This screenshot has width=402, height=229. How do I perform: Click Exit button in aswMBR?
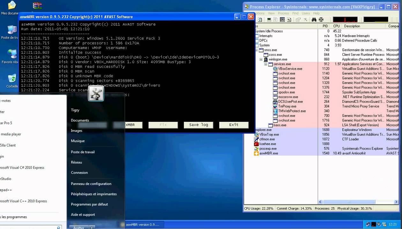click(234, 125)
